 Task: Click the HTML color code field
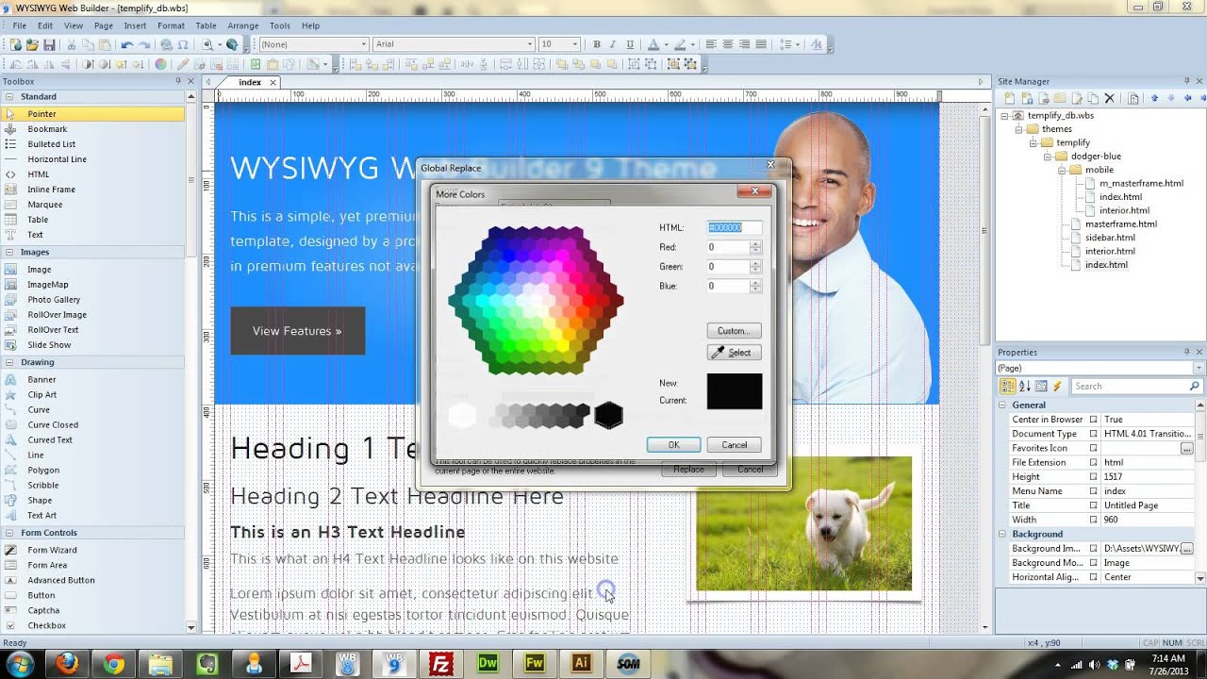coord(735,227)
